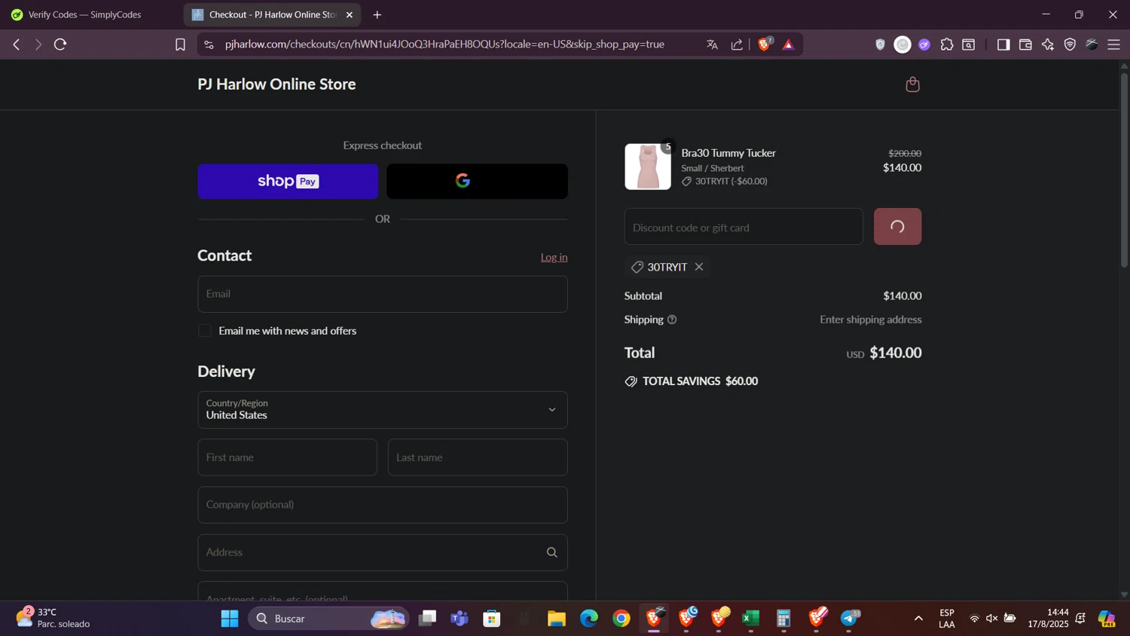The width and height of the screenshot is (1130, 636).
Task: Open the browser extensions puzzle icon
Action: coord(947,44)
